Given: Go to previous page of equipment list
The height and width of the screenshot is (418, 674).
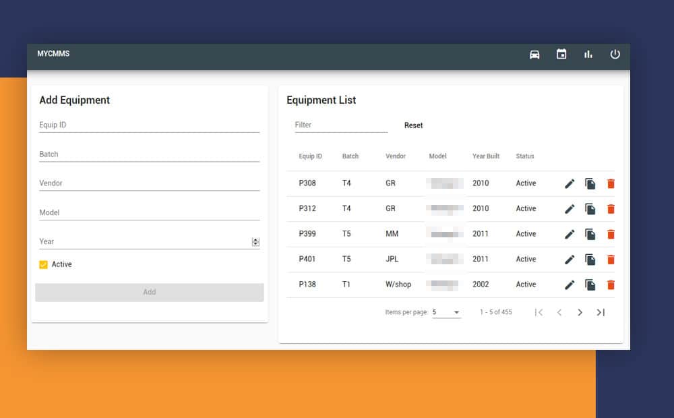Looking at the screenshot, I should (x=559, y=312).
